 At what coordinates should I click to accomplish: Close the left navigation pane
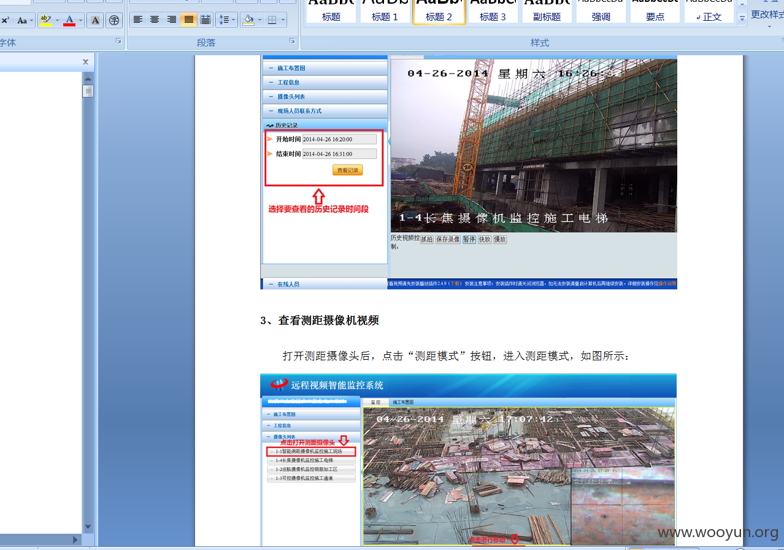click(x=85, y=61)
